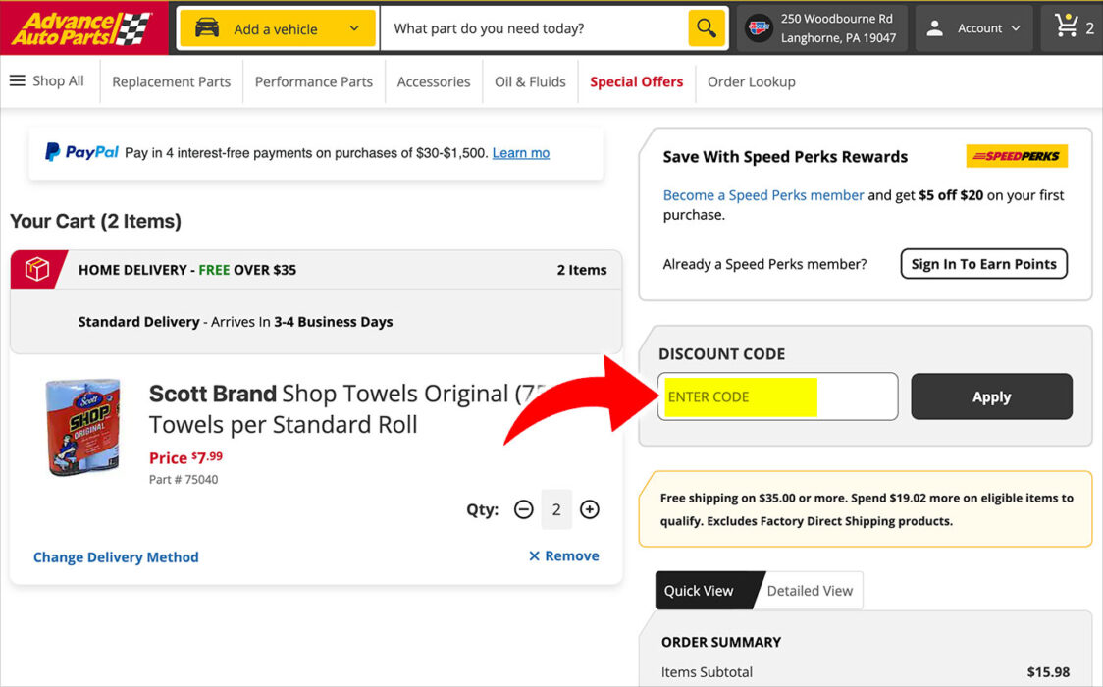Click the Account person icon
Image resolution: width=1103 pixels, height=687 pixels.
(x=934, y=28)
